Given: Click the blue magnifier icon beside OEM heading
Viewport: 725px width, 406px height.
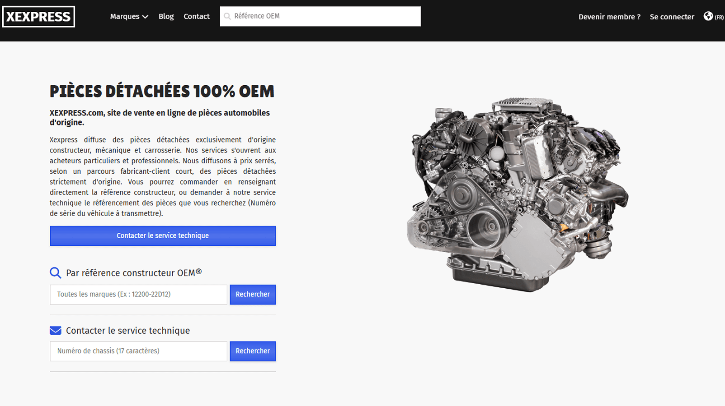Looking at the screenshot, I should 55,273.
